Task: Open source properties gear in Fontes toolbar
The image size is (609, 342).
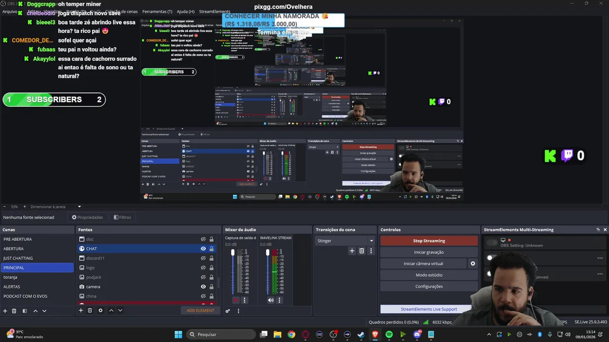Action: pyautogui.click(x=100, y=310)
